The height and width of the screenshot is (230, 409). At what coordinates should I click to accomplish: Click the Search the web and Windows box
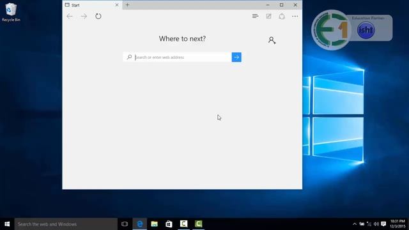[x=66, y=224]
